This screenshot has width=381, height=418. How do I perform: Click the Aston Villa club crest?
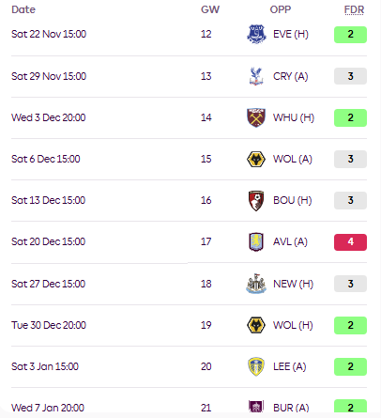[x=256, y=242]
